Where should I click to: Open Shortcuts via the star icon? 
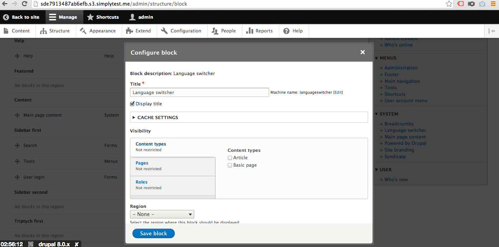click(x=90, y=17)
